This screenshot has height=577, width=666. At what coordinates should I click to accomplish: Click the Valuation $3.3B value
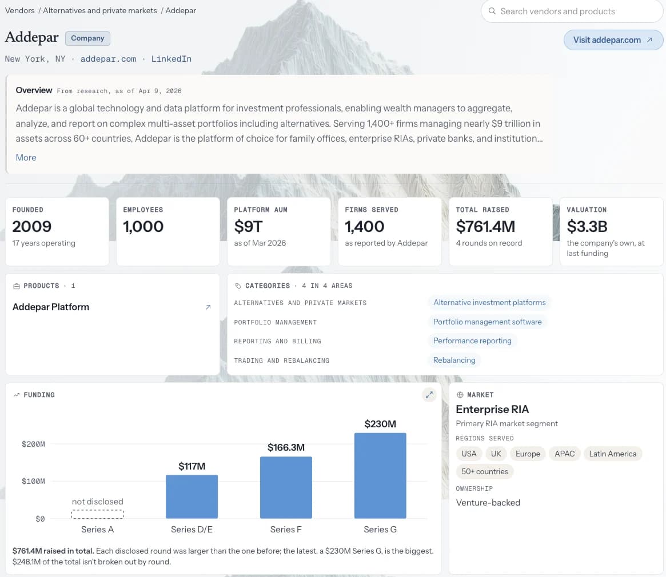pyautogui.click(x=587, y=226)
